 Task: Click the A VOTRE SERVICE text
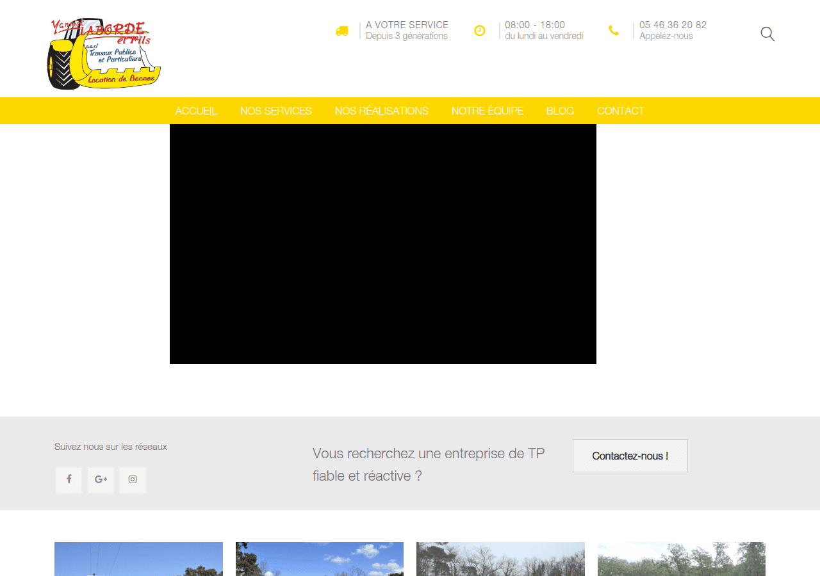(407, 25)
